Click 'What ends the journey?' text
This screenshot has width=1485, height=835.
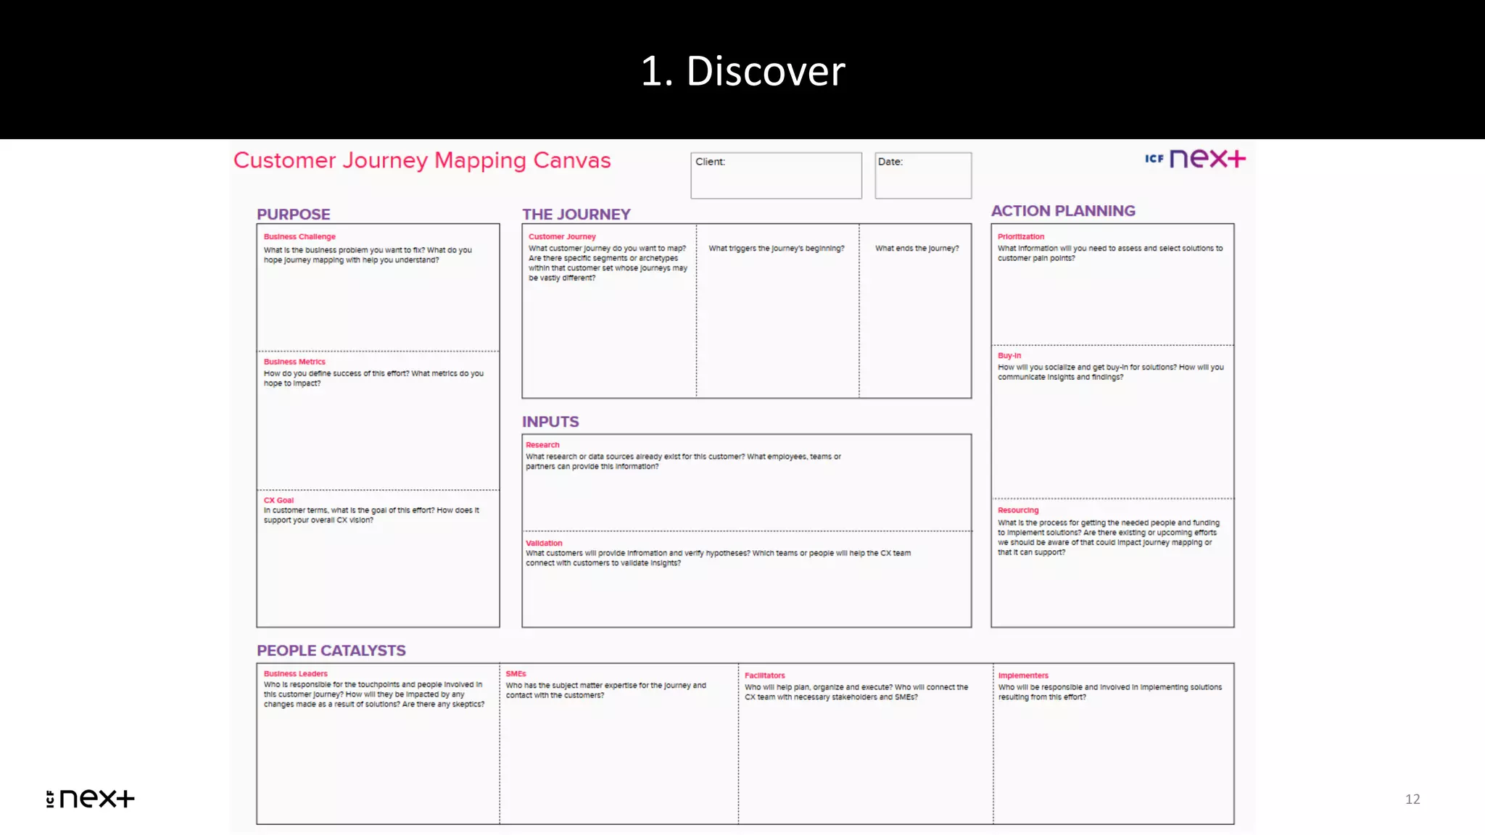pos(917,249)
